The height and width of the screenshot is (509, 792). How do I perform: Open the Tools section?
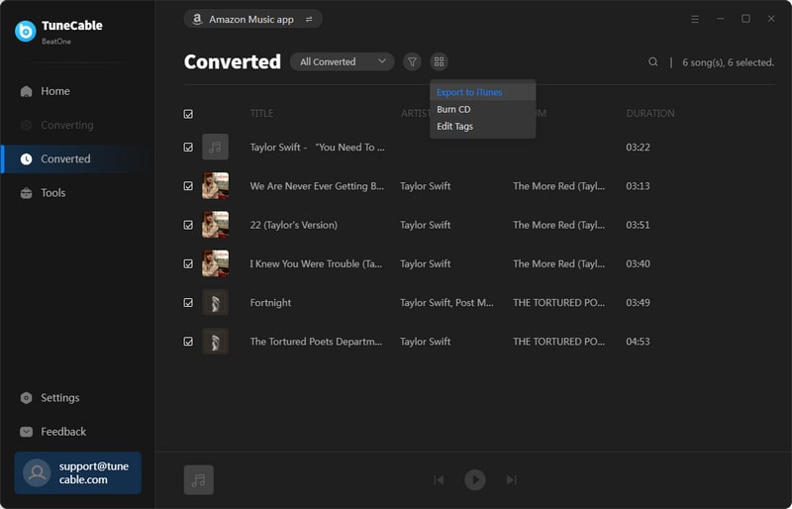pyautogui.click(x=77, y=192)
